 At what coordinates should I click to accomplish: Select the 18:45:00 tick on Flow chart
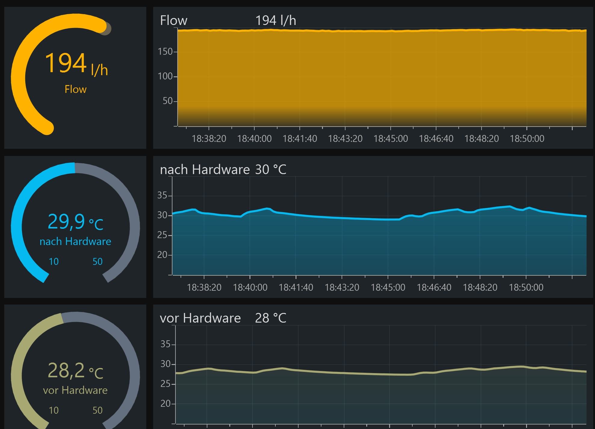390,139
